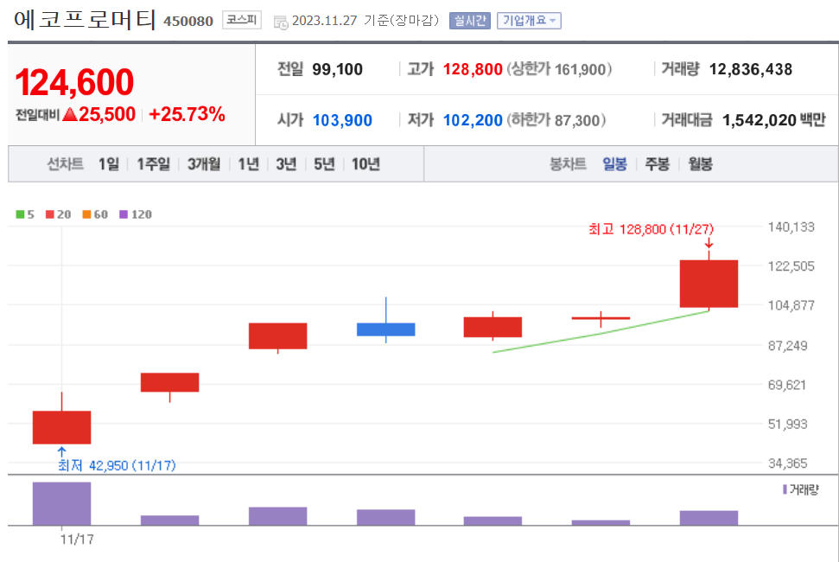The image size is (839, 562).
Task: Open the 기업개요 dropdown
Action: 529,21
